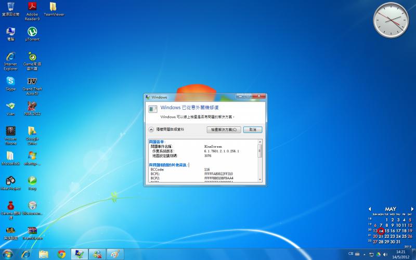
Task: Open the volume speaker tray icon
Action: coord(385,254)
